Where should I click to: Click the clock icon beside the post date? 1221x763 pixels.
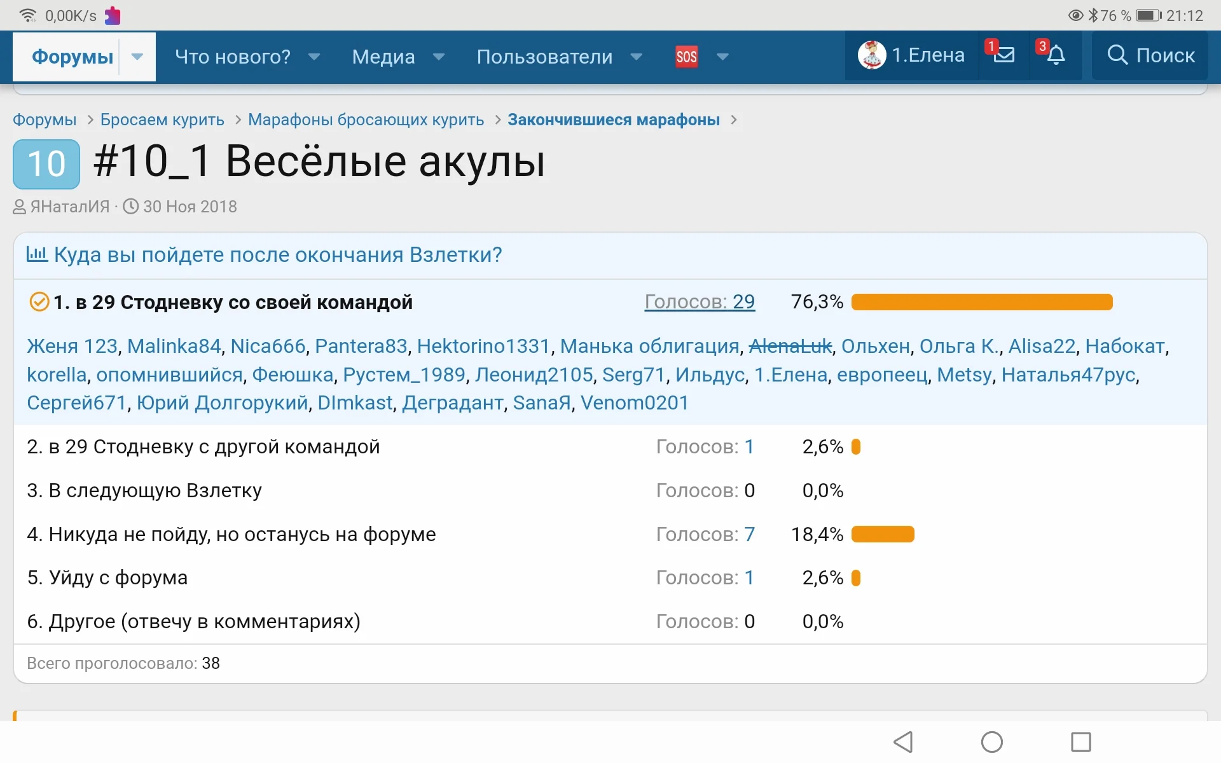point(131,206)
